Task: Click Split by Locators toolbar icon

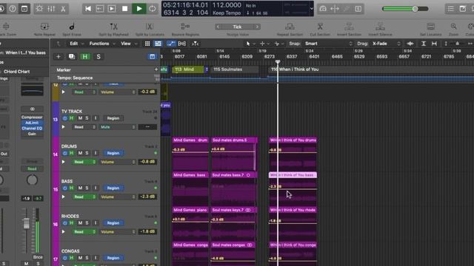Action: point(150,27)
